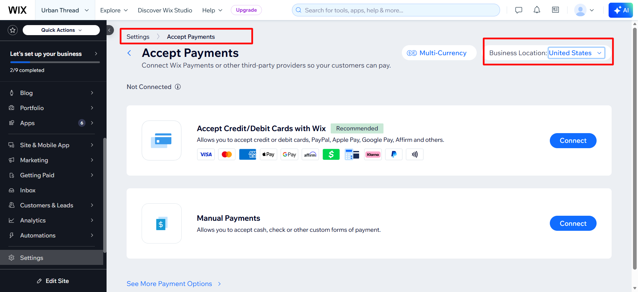Click the green Cash App dollar icon
The width and height of the screenshot is (638, 292).
pyautogui.click(x=331, y=155)
